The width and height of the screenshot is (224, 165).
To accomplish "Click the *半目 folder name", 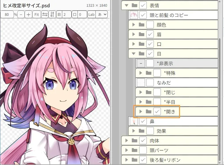I will 170,102.
